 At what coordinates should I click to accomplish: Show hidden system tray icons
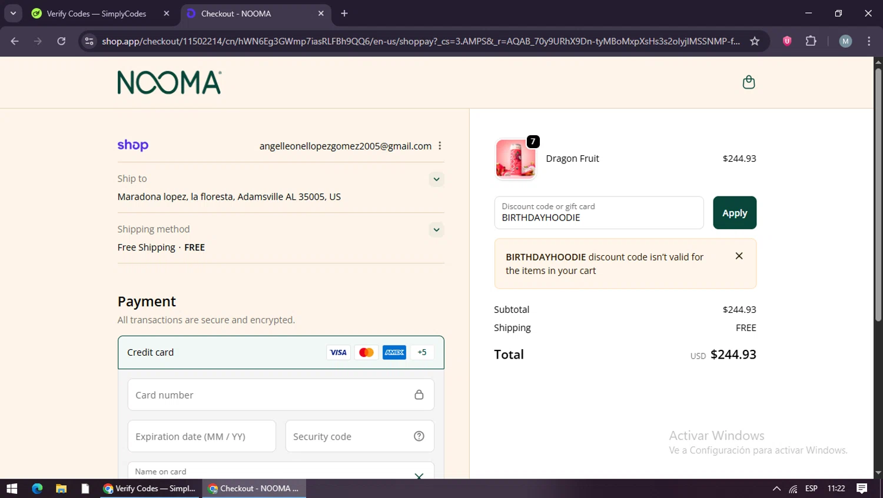(x=776, y=489)
